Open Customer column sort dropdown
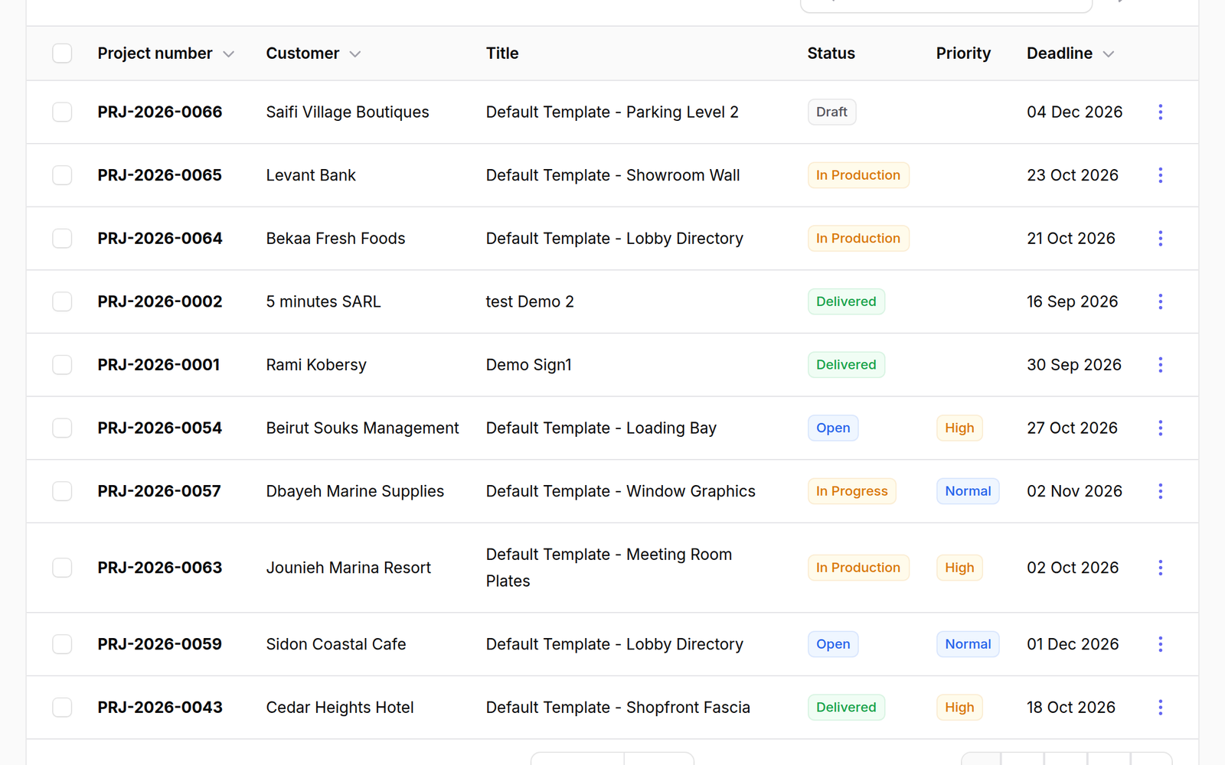This screenshot has height=765, width=1225. coord(354,54)
